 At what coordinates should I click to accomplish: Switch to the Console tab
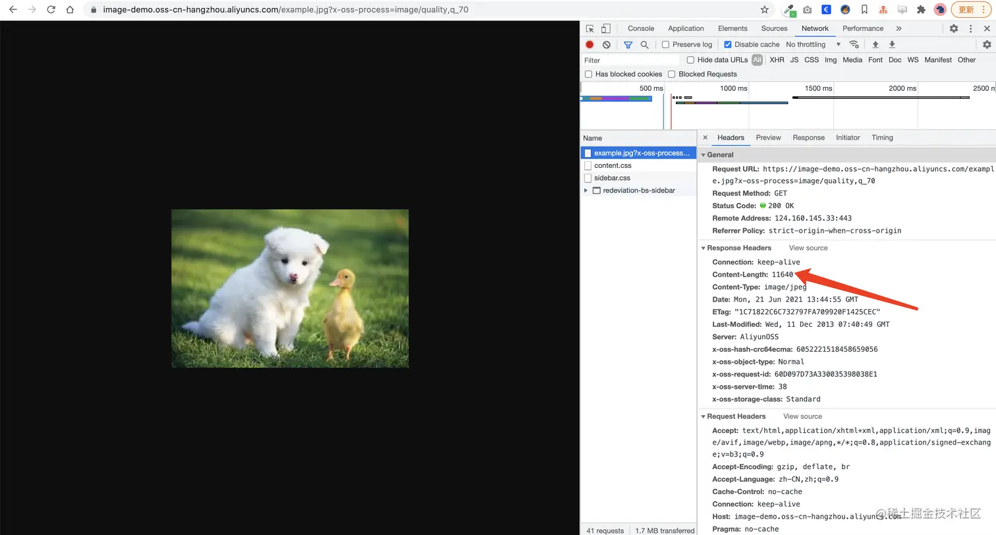coord(640,29)
